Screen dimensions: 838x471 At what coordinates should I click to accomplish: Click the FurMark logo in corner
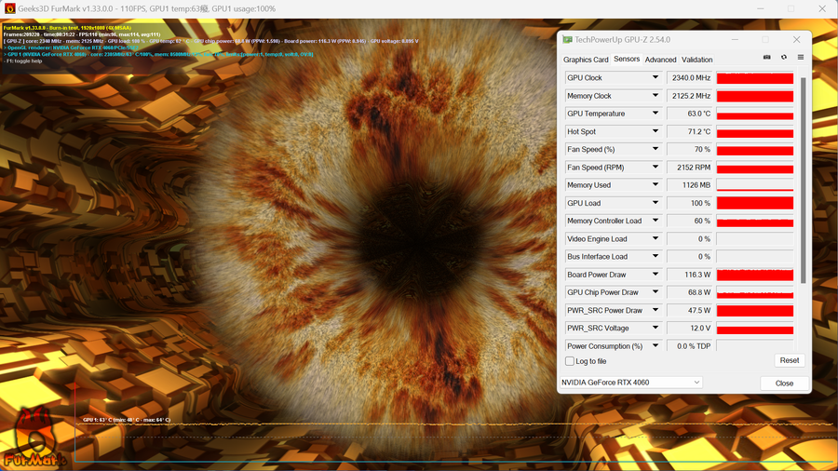[34, 438]
